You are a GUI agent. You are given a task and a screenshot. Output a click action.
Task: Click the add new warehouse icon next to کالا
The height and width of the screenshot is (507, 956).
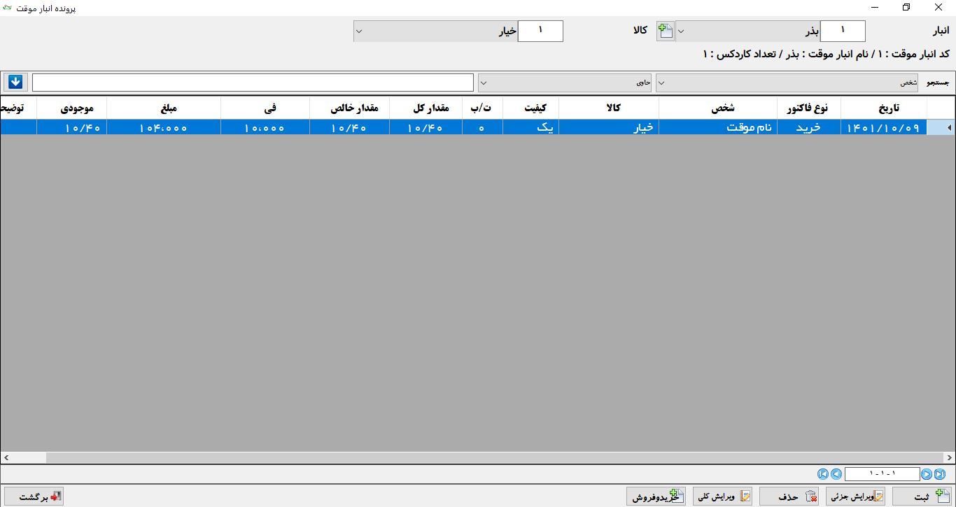click(665, 31)
